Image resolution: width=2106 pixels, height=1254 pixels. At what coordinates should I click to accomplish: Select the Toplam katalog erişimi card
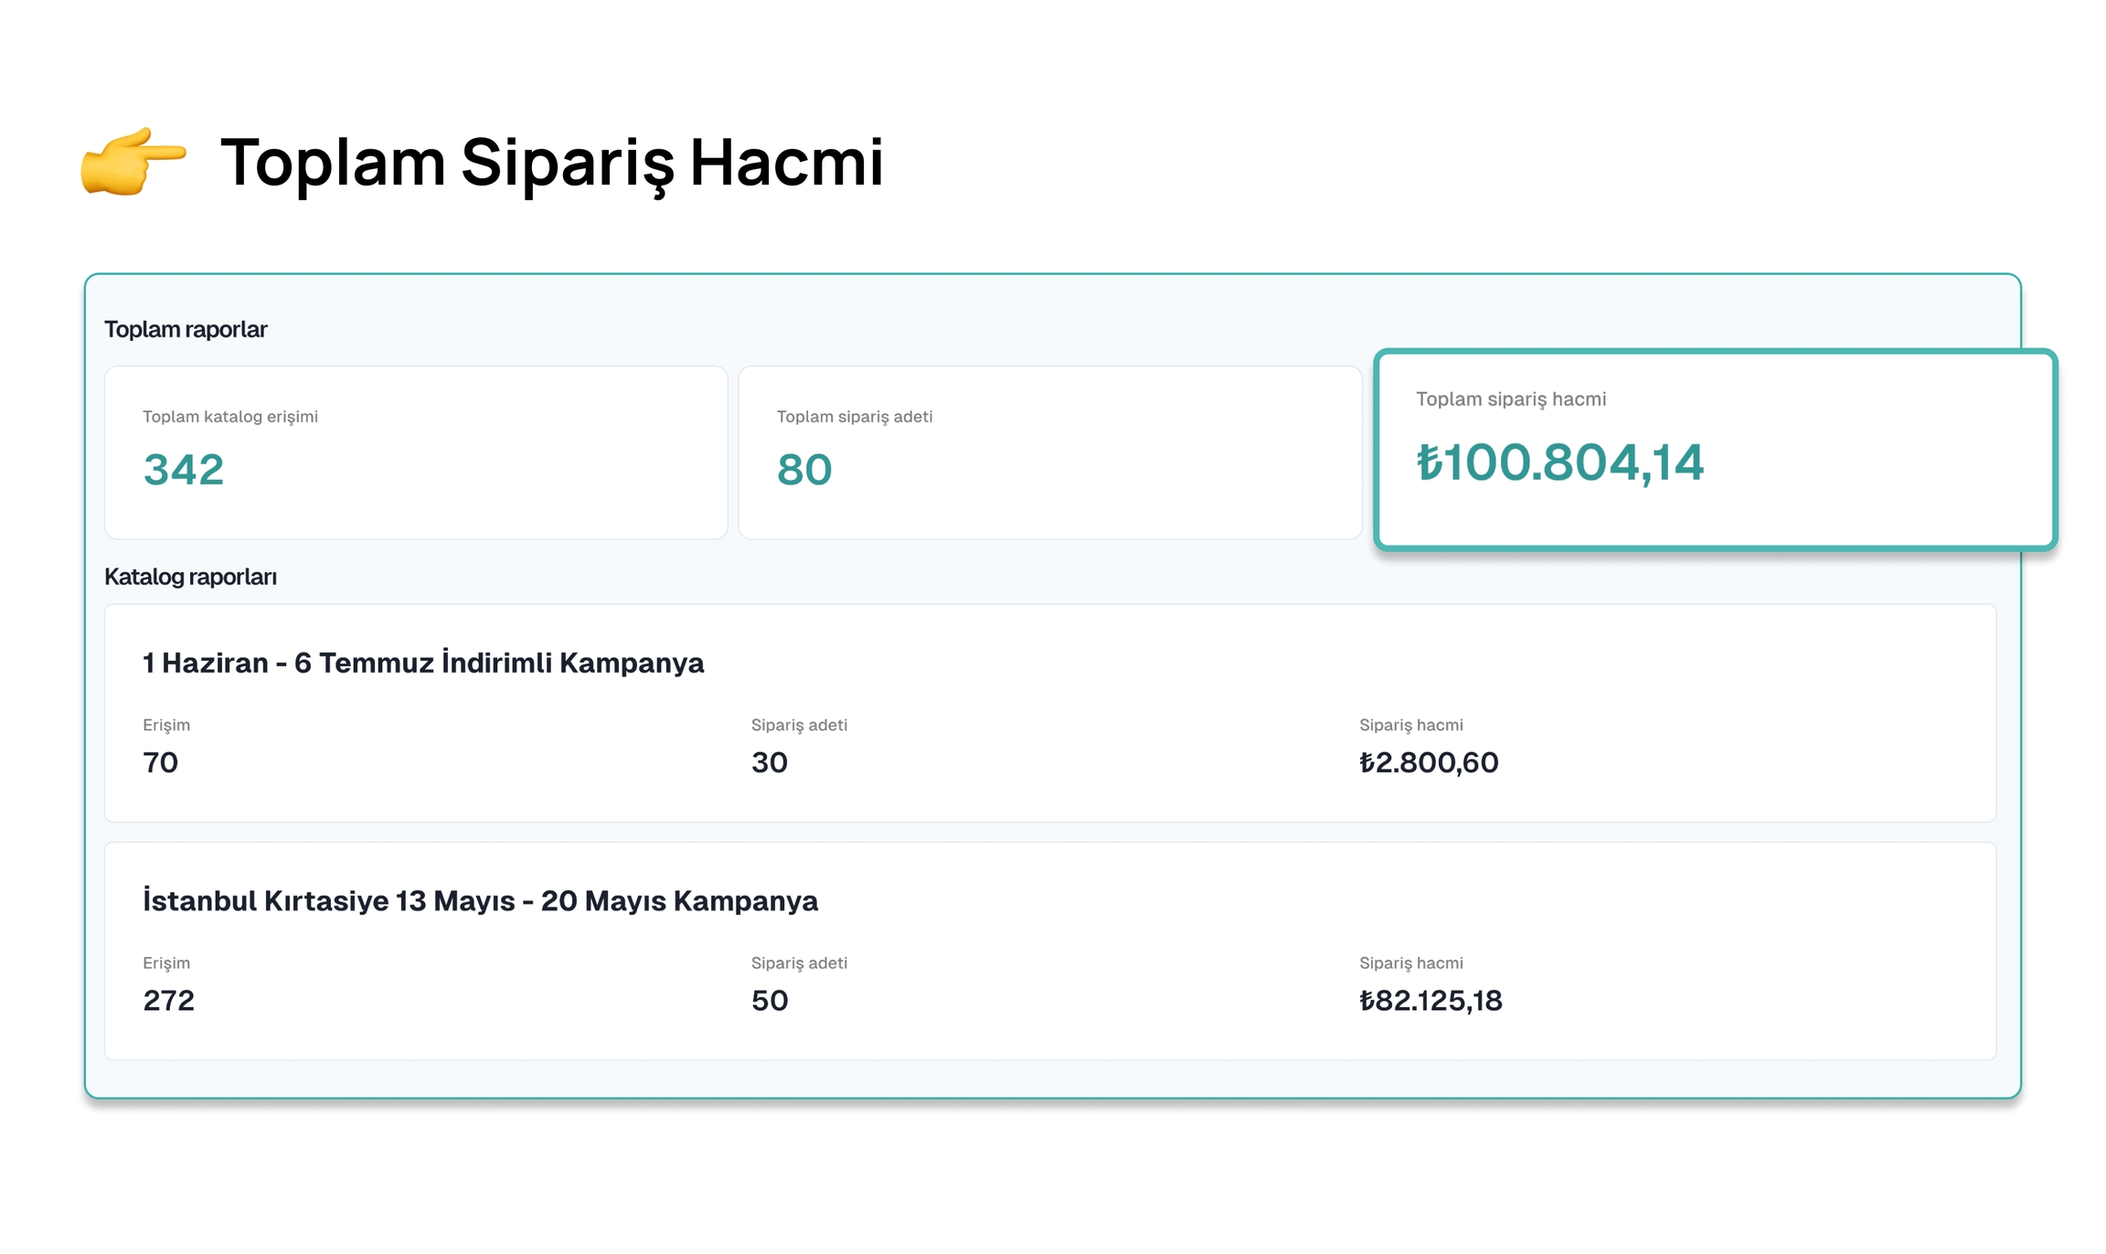click(x=416, y=452)
